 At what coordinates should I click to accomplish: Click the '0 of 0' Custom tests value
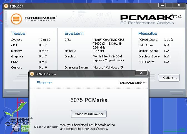(43, 67)
